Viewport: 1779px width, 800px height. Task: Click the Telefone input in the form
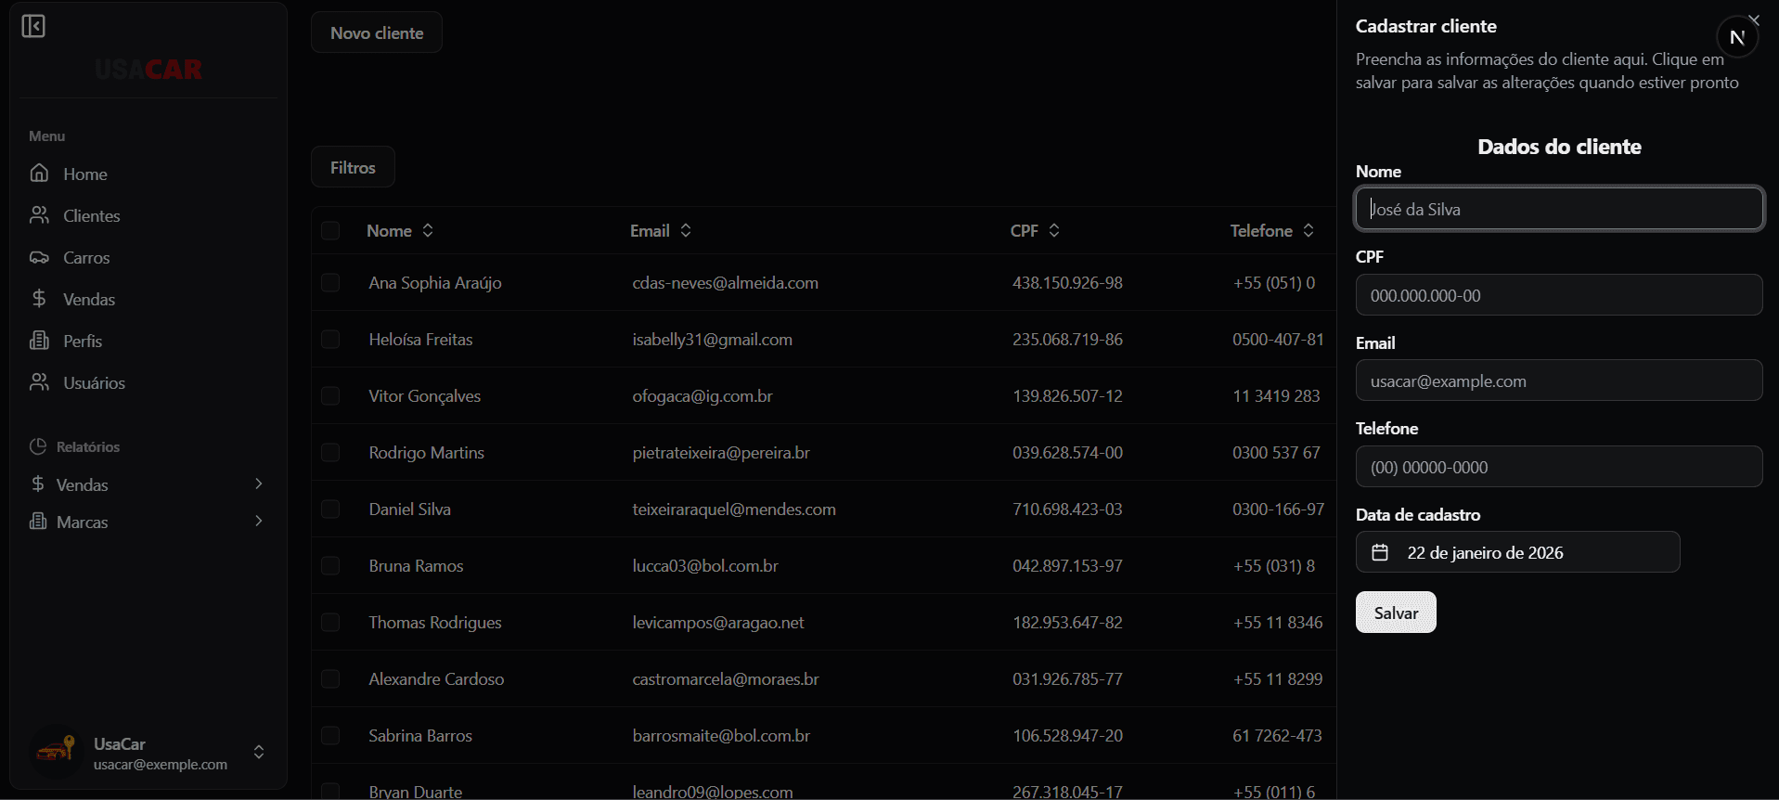click(x=1558, y=467)
